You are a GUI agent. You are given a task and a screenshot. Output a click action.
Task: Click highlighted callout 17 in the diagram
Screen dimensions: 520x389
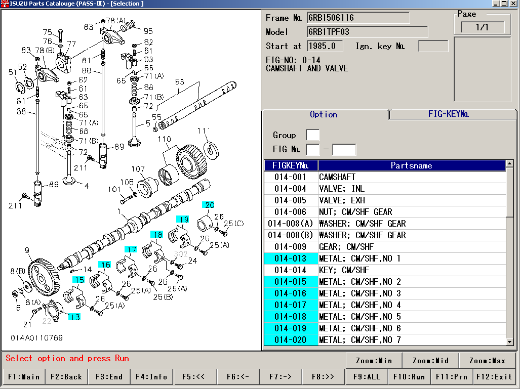tap(131, 249)
